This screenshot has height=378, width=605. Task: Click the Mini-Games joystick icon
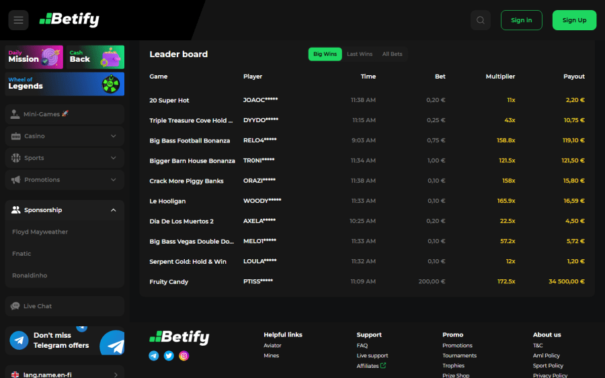[15, 114]
